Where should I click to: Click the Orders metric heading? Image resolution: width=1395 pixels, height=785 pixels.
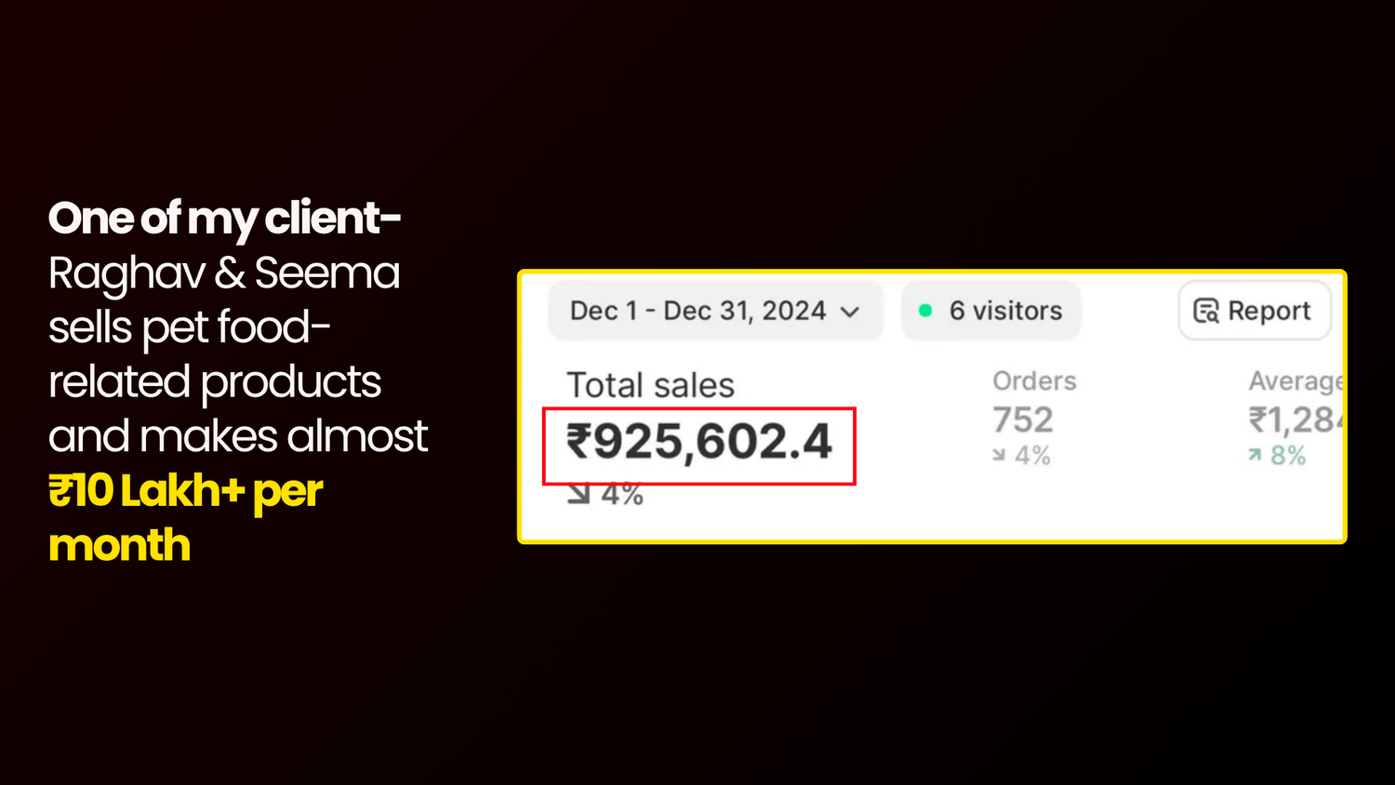[x=1034, y=380]
